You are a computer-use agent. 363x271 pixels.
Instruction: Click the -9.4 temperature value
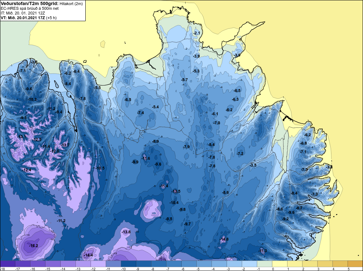coord(59,112)
